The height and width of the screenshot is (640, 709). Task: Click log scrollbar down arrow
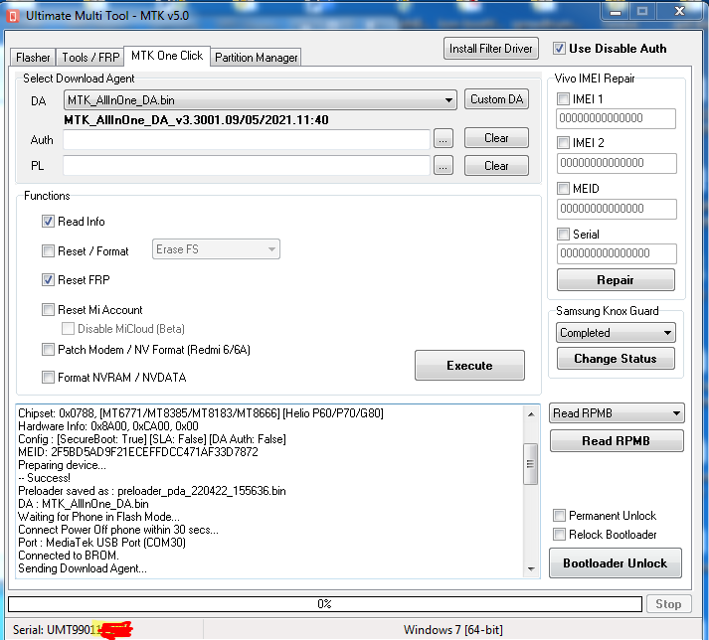pos(531,569)
